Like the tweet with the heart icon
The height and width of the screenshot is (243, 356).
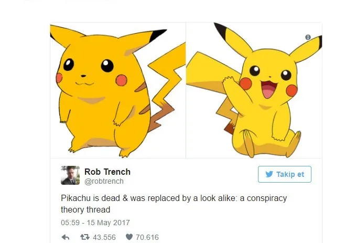pos(129,237)
